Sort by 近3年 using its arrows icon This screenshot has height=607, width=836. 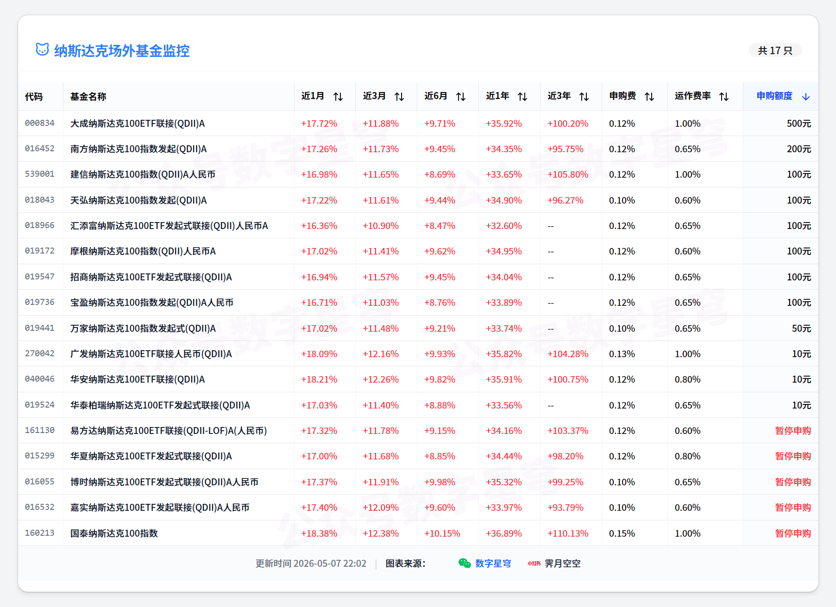coord(584,96)
